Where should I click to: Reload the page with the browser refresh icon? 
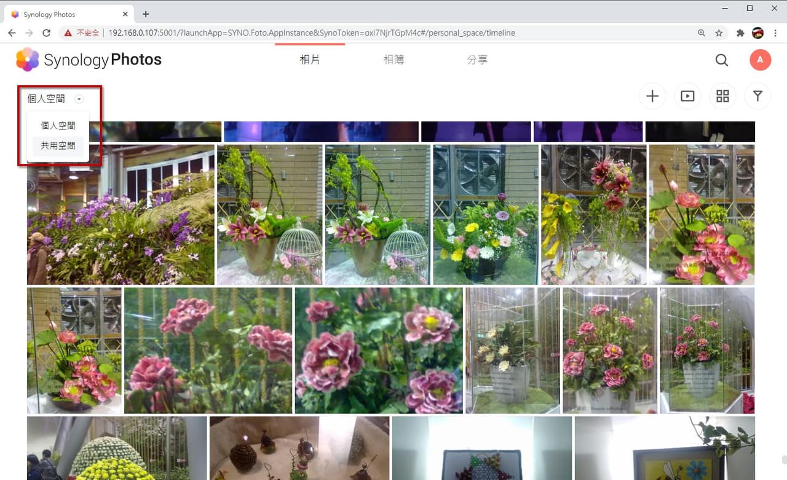pyautogui.click(x=46, y=33)
